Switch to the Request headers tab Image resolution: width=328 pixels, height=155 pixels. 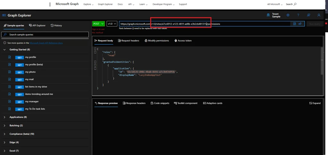point(128,41)
